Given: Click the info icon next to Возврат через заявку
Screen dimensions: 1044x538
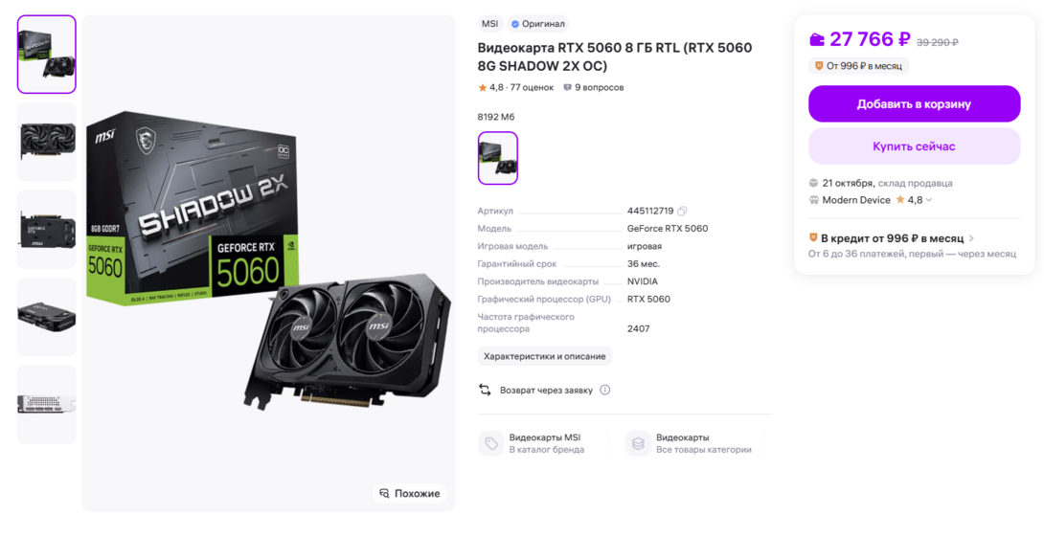Looking at the screenshot, I should tap(604, 391).
